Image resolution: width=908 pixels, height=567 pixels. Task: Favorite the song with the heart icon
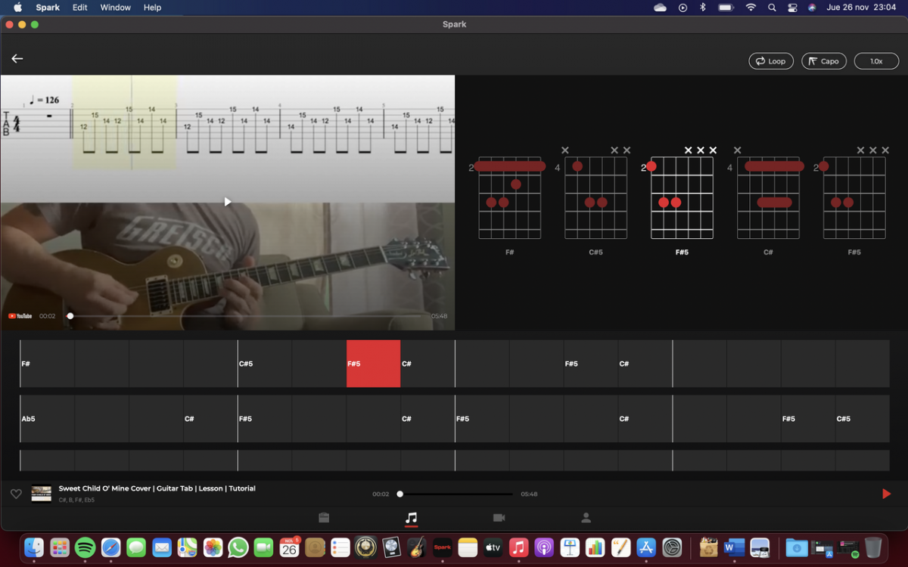(16, 494)
